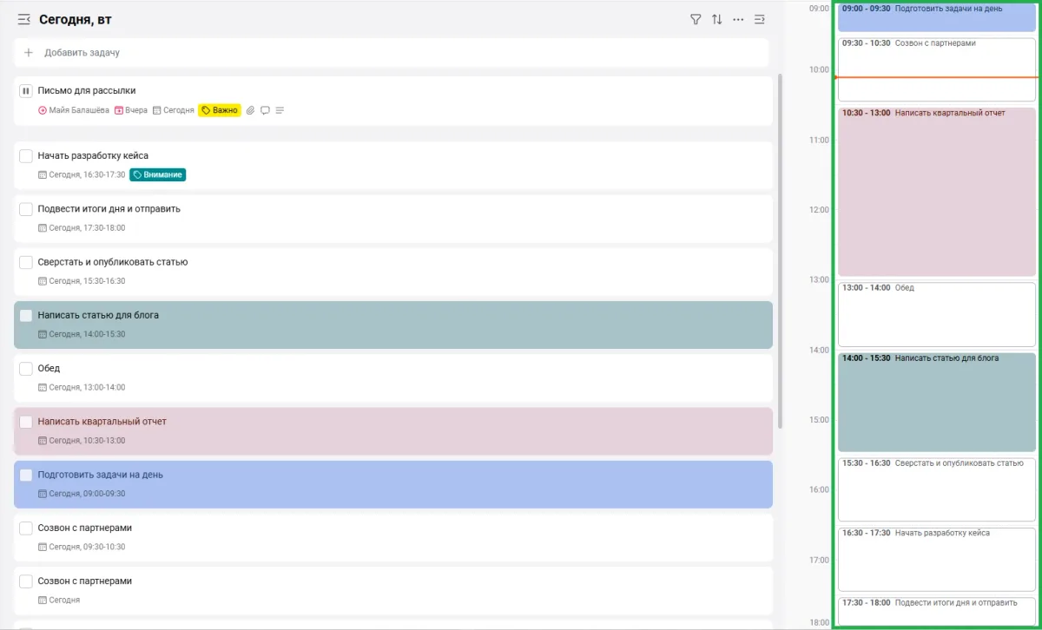Open the '09:30 - 10:30 Созвон с партнерами' calendar event

coord(937,56)
